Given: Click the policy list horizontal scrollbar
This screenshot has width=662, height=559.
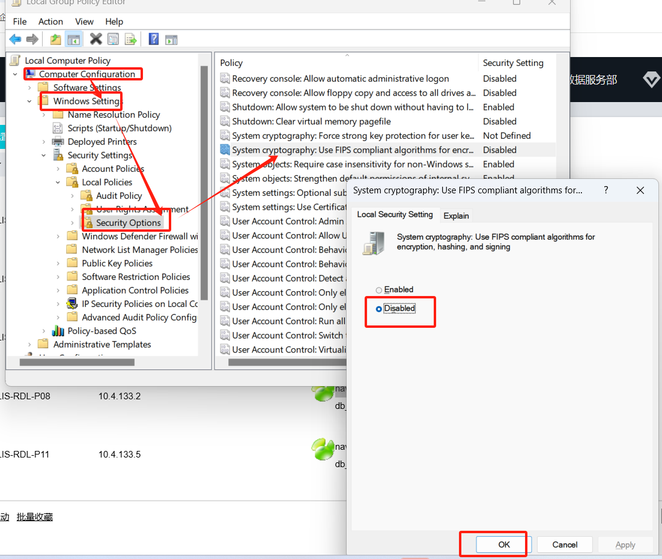Looking at the screenshot, I should [287, 362].
